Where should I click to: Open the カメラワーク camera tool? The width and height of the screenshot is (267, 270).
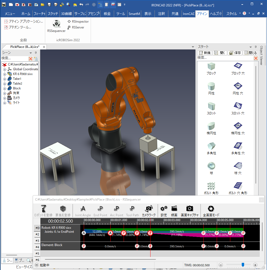tap(149, 210)
